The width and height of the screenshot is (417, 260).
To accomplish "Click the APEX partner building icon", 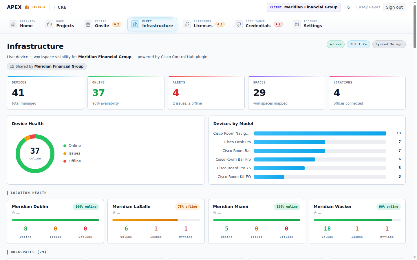I will pyautogui.click(x=27, y=7).
